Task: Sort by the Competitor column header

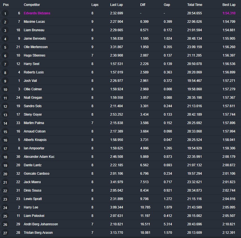Action: 32,5
